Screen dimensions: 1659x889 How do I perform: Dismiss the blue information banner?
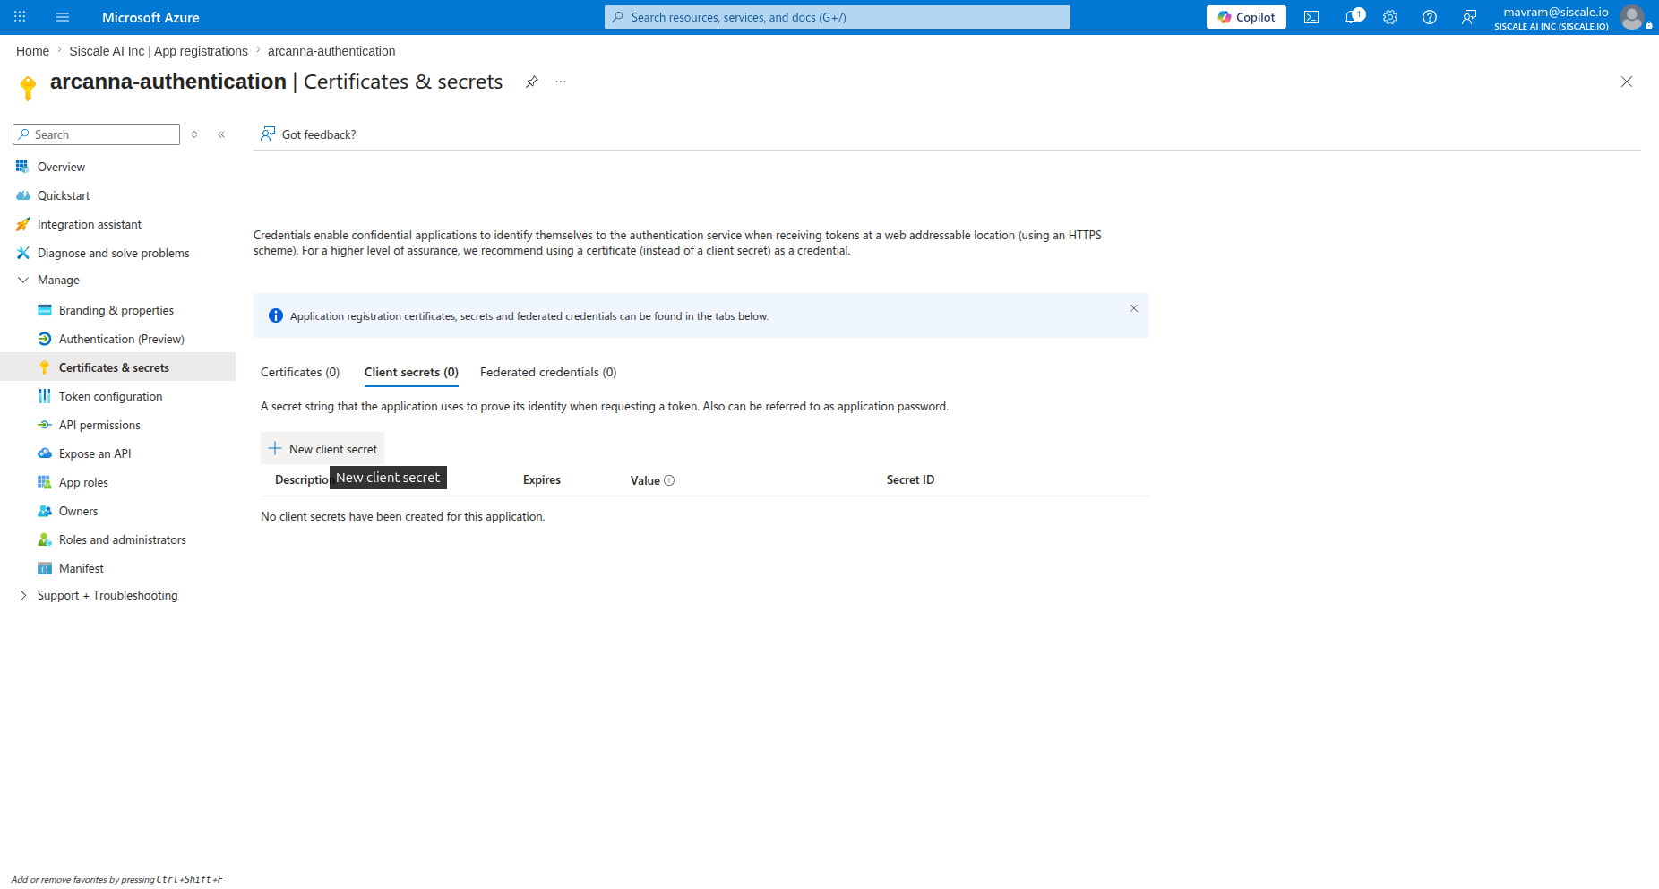[x=1134, y=308]
